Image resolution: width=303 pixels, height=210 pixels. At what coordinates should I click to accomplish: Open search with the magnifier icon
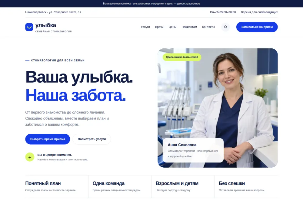point(225,27)
